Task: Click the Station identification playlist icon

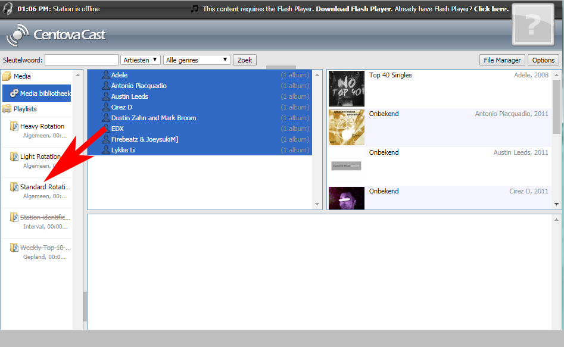Action: 14,217
